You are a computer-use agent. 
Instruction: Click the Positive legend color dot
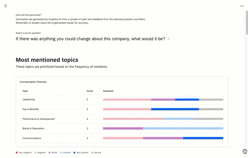pos(61,153)
